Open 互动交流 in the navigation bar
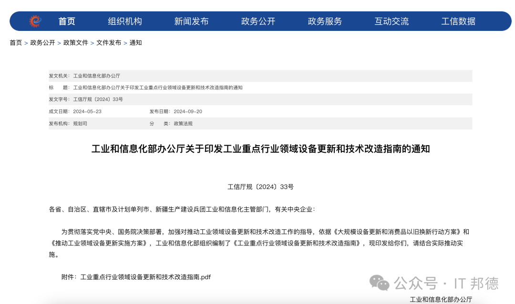The width and height of the screenshot is (515, 304). click(391, 21)
